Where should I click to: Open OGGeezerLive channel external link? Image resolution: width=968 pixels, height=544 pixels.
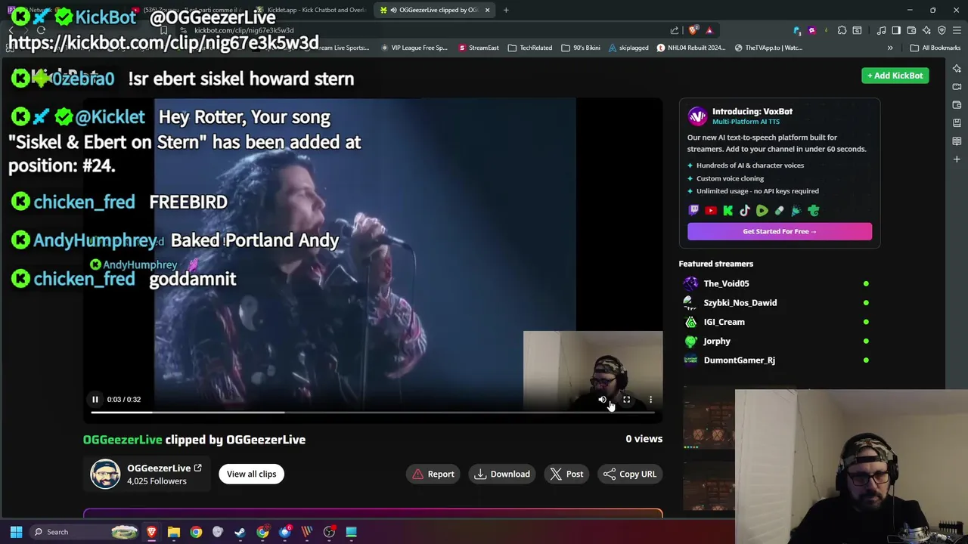pos(197,468)
